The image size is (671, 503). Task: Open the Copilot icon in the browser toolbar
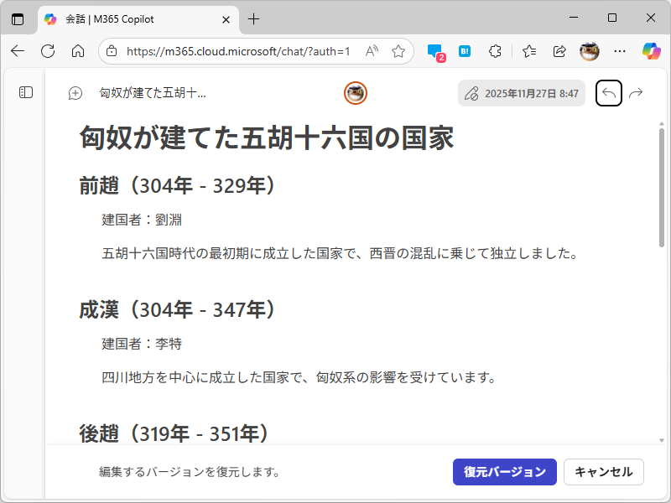(x=653, y=51)
